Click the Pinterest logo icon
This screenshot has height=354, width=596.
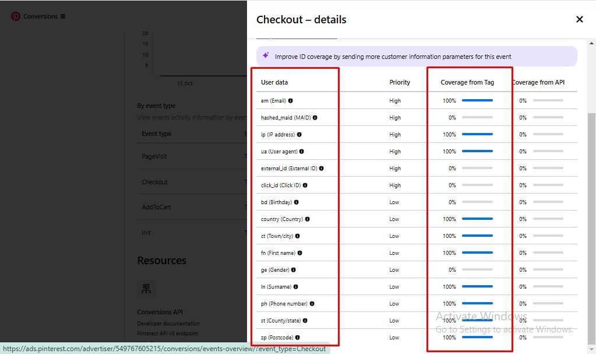point(16,16)
